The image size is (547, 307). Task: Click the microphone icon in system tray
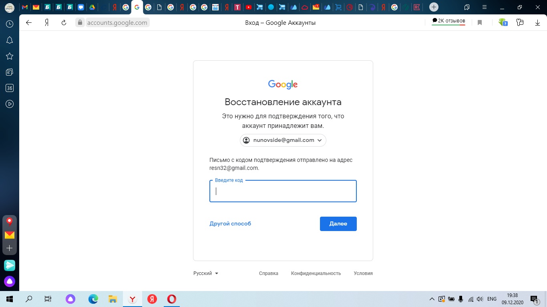tap(461, 299)
